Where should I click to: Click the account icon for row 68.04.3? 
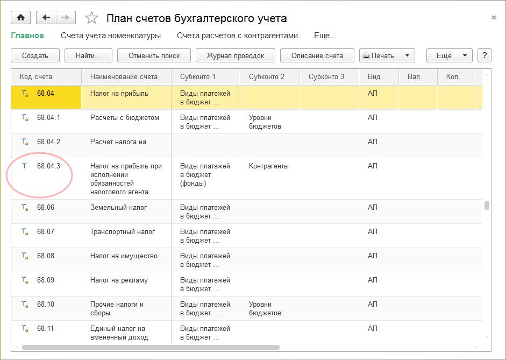(24, 166)
